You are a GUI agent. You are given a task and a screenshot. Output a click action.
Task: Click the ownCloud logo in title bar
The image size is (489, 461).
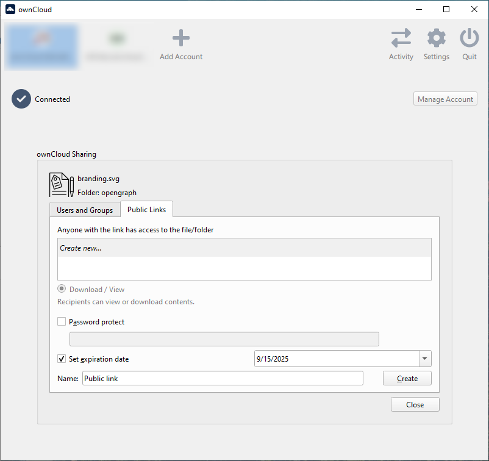[10, 9]
